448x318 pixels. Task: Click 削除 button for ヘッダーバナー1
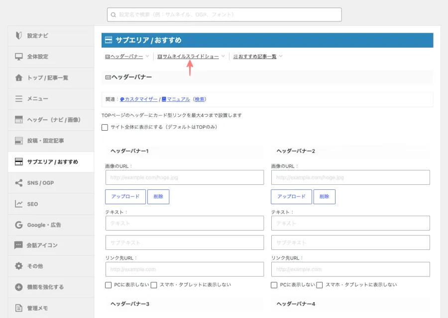[158, 197]
